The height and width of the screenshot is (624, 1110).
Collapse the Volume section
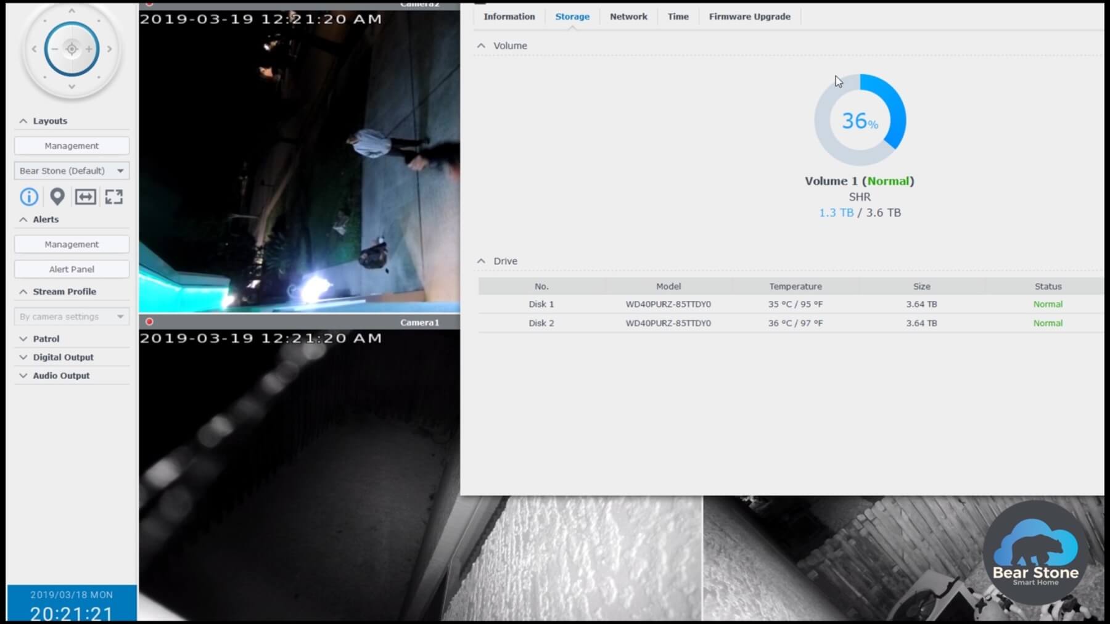(481, 45)
